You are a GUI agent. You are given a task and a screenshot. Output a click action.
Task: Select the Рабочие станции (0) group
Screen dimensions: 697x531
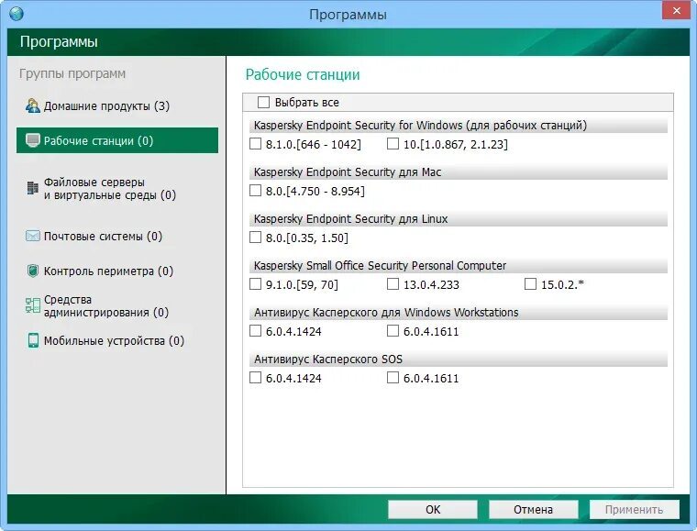pyautogui.click(x=117, y=140)
